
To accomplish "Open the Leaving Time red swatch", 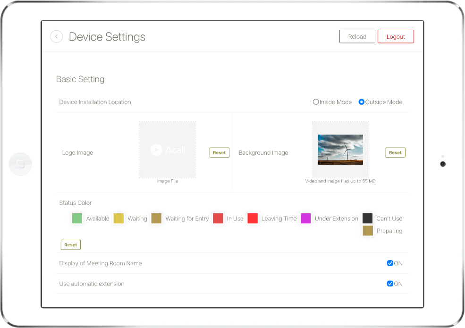I will point(253,218).
